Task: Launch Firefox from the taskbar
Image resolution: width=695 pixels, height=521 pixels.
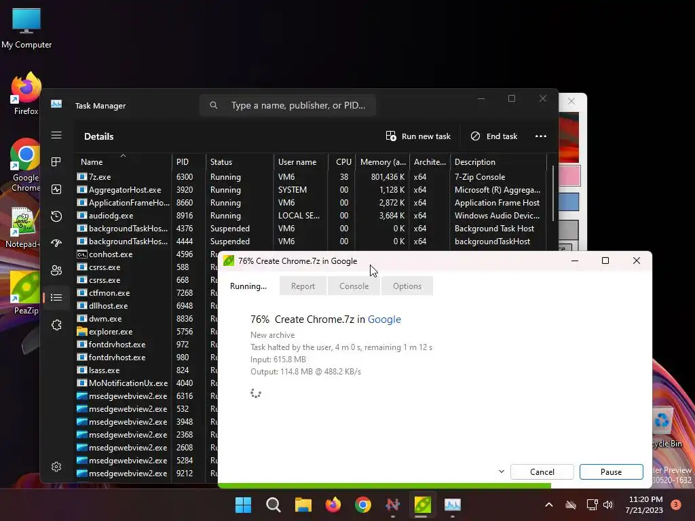Action: point(333,505)
